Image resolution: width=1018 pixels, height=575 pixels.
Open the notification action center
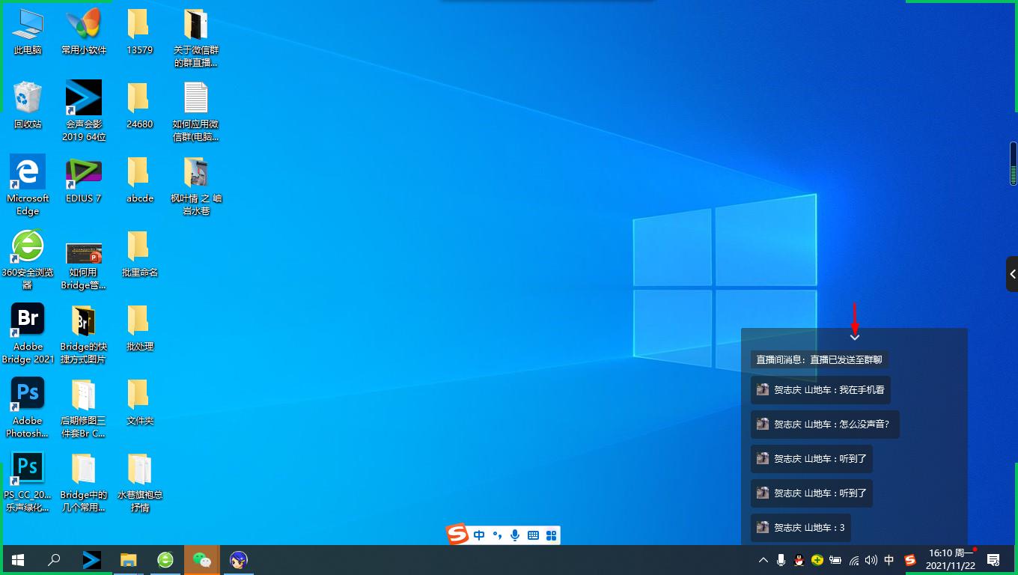[994, 560]
